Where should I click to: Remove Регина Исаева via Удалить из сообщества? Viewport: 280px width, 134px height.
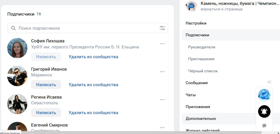[x=93, y=113]
